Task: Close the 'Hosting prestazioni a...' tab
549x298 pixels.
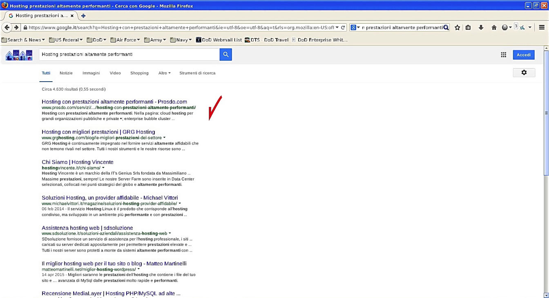Action: pos(72,16)
